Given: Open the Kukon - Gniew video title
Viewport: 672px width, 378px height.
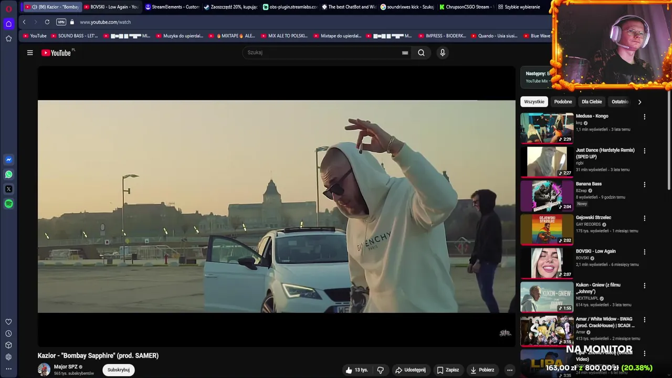Looking at the screenshot, I should click(x=598, y=288).
